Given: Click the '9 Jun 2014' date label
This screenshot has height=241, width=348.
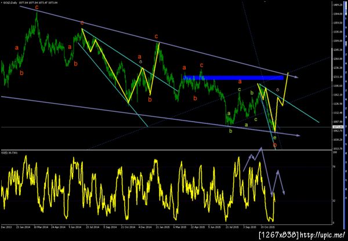Looking at the screenshot, I should tap(75, 227).
